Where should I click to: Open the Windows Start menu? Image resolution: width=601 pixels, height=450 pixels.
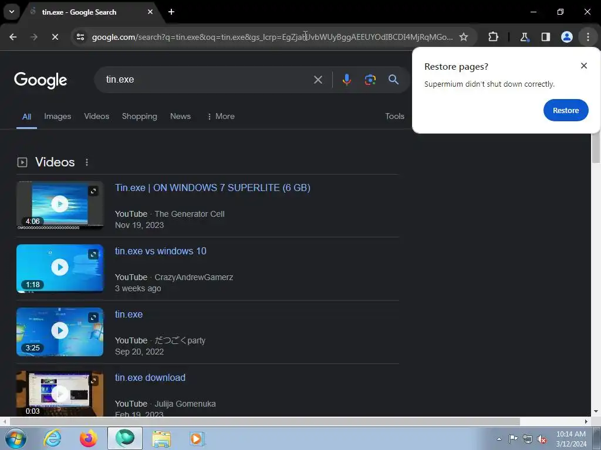coord(15,438)
